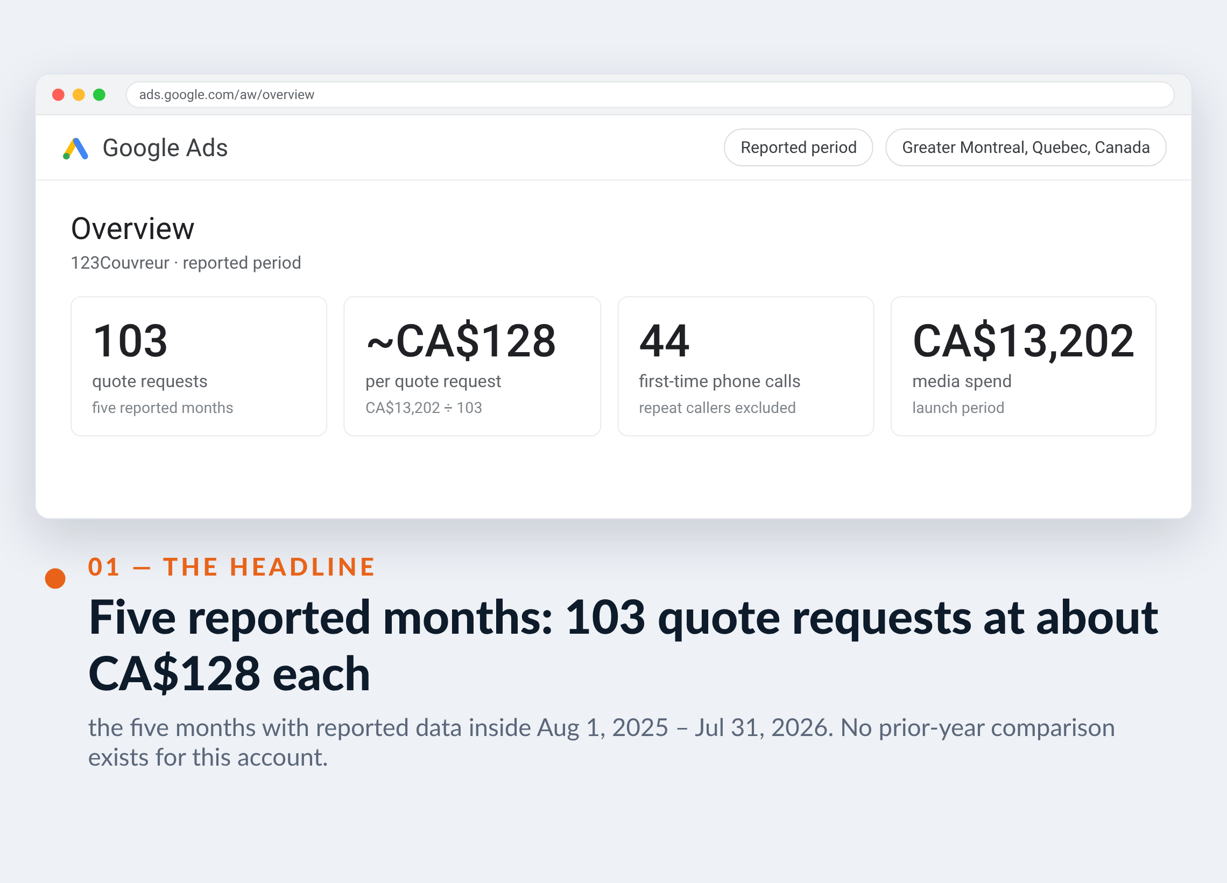The image size is (1227, 883).
Task: Click the Overview heading
Action: pos(132,228)
